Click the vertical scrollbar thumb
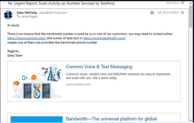The height and width of the screenshot is (123, 194). pyautogui.click(x=191, y=16)
